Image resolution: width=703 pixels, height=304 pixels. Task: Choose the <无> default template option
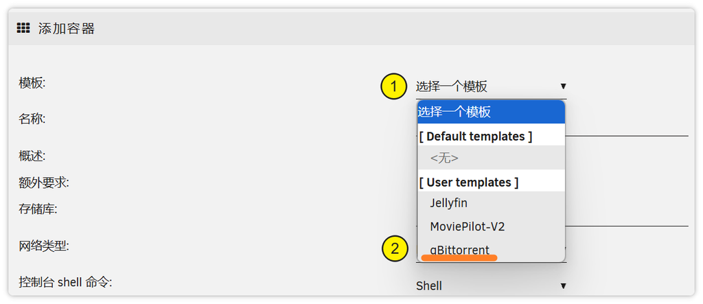(444, 158)
